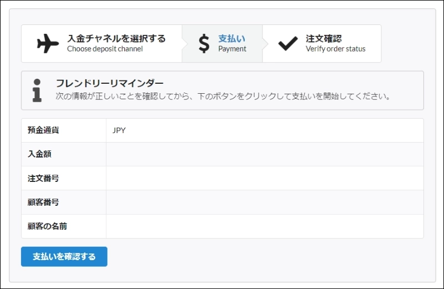This screenshot has width=444, height=289.
Task: Click the フレンドリーリマインダー heading
Action: pos(109,84)
